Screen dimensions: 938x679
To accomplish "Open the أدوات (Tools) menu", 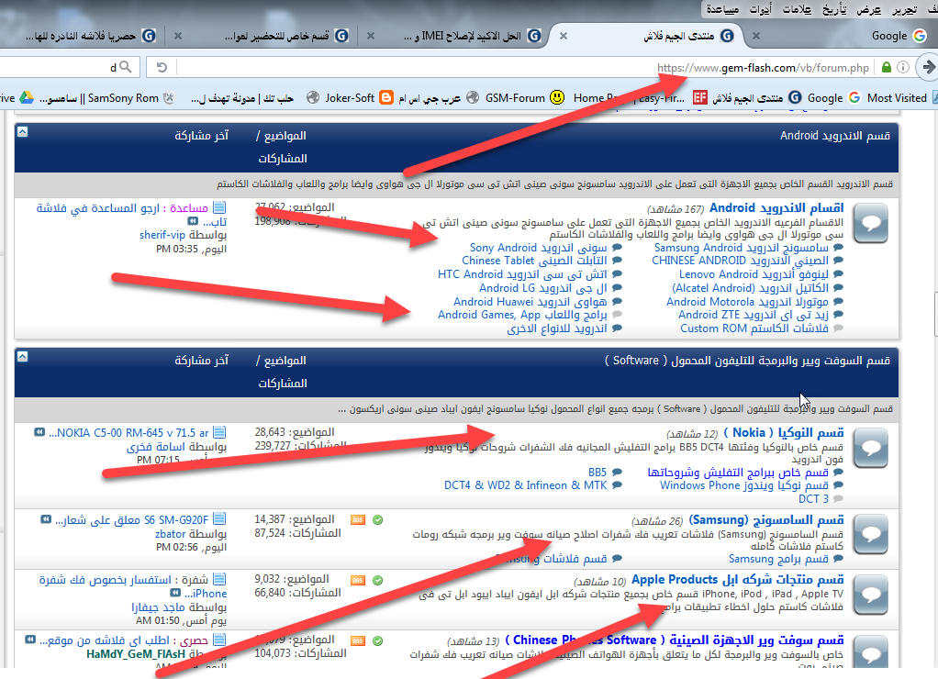I will click(x=761, y=9).
